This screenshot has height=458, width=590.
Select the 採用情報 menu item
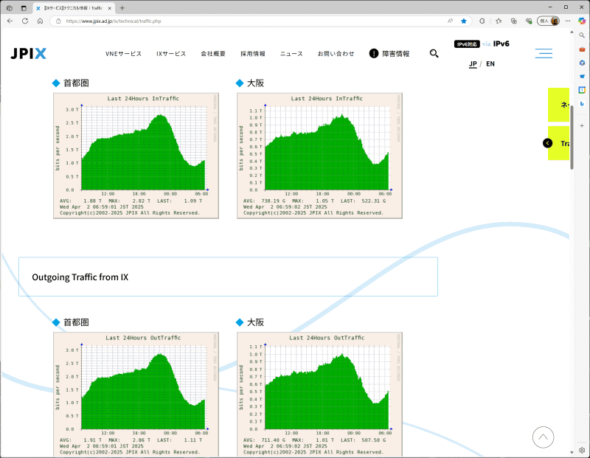pos(254,53)
